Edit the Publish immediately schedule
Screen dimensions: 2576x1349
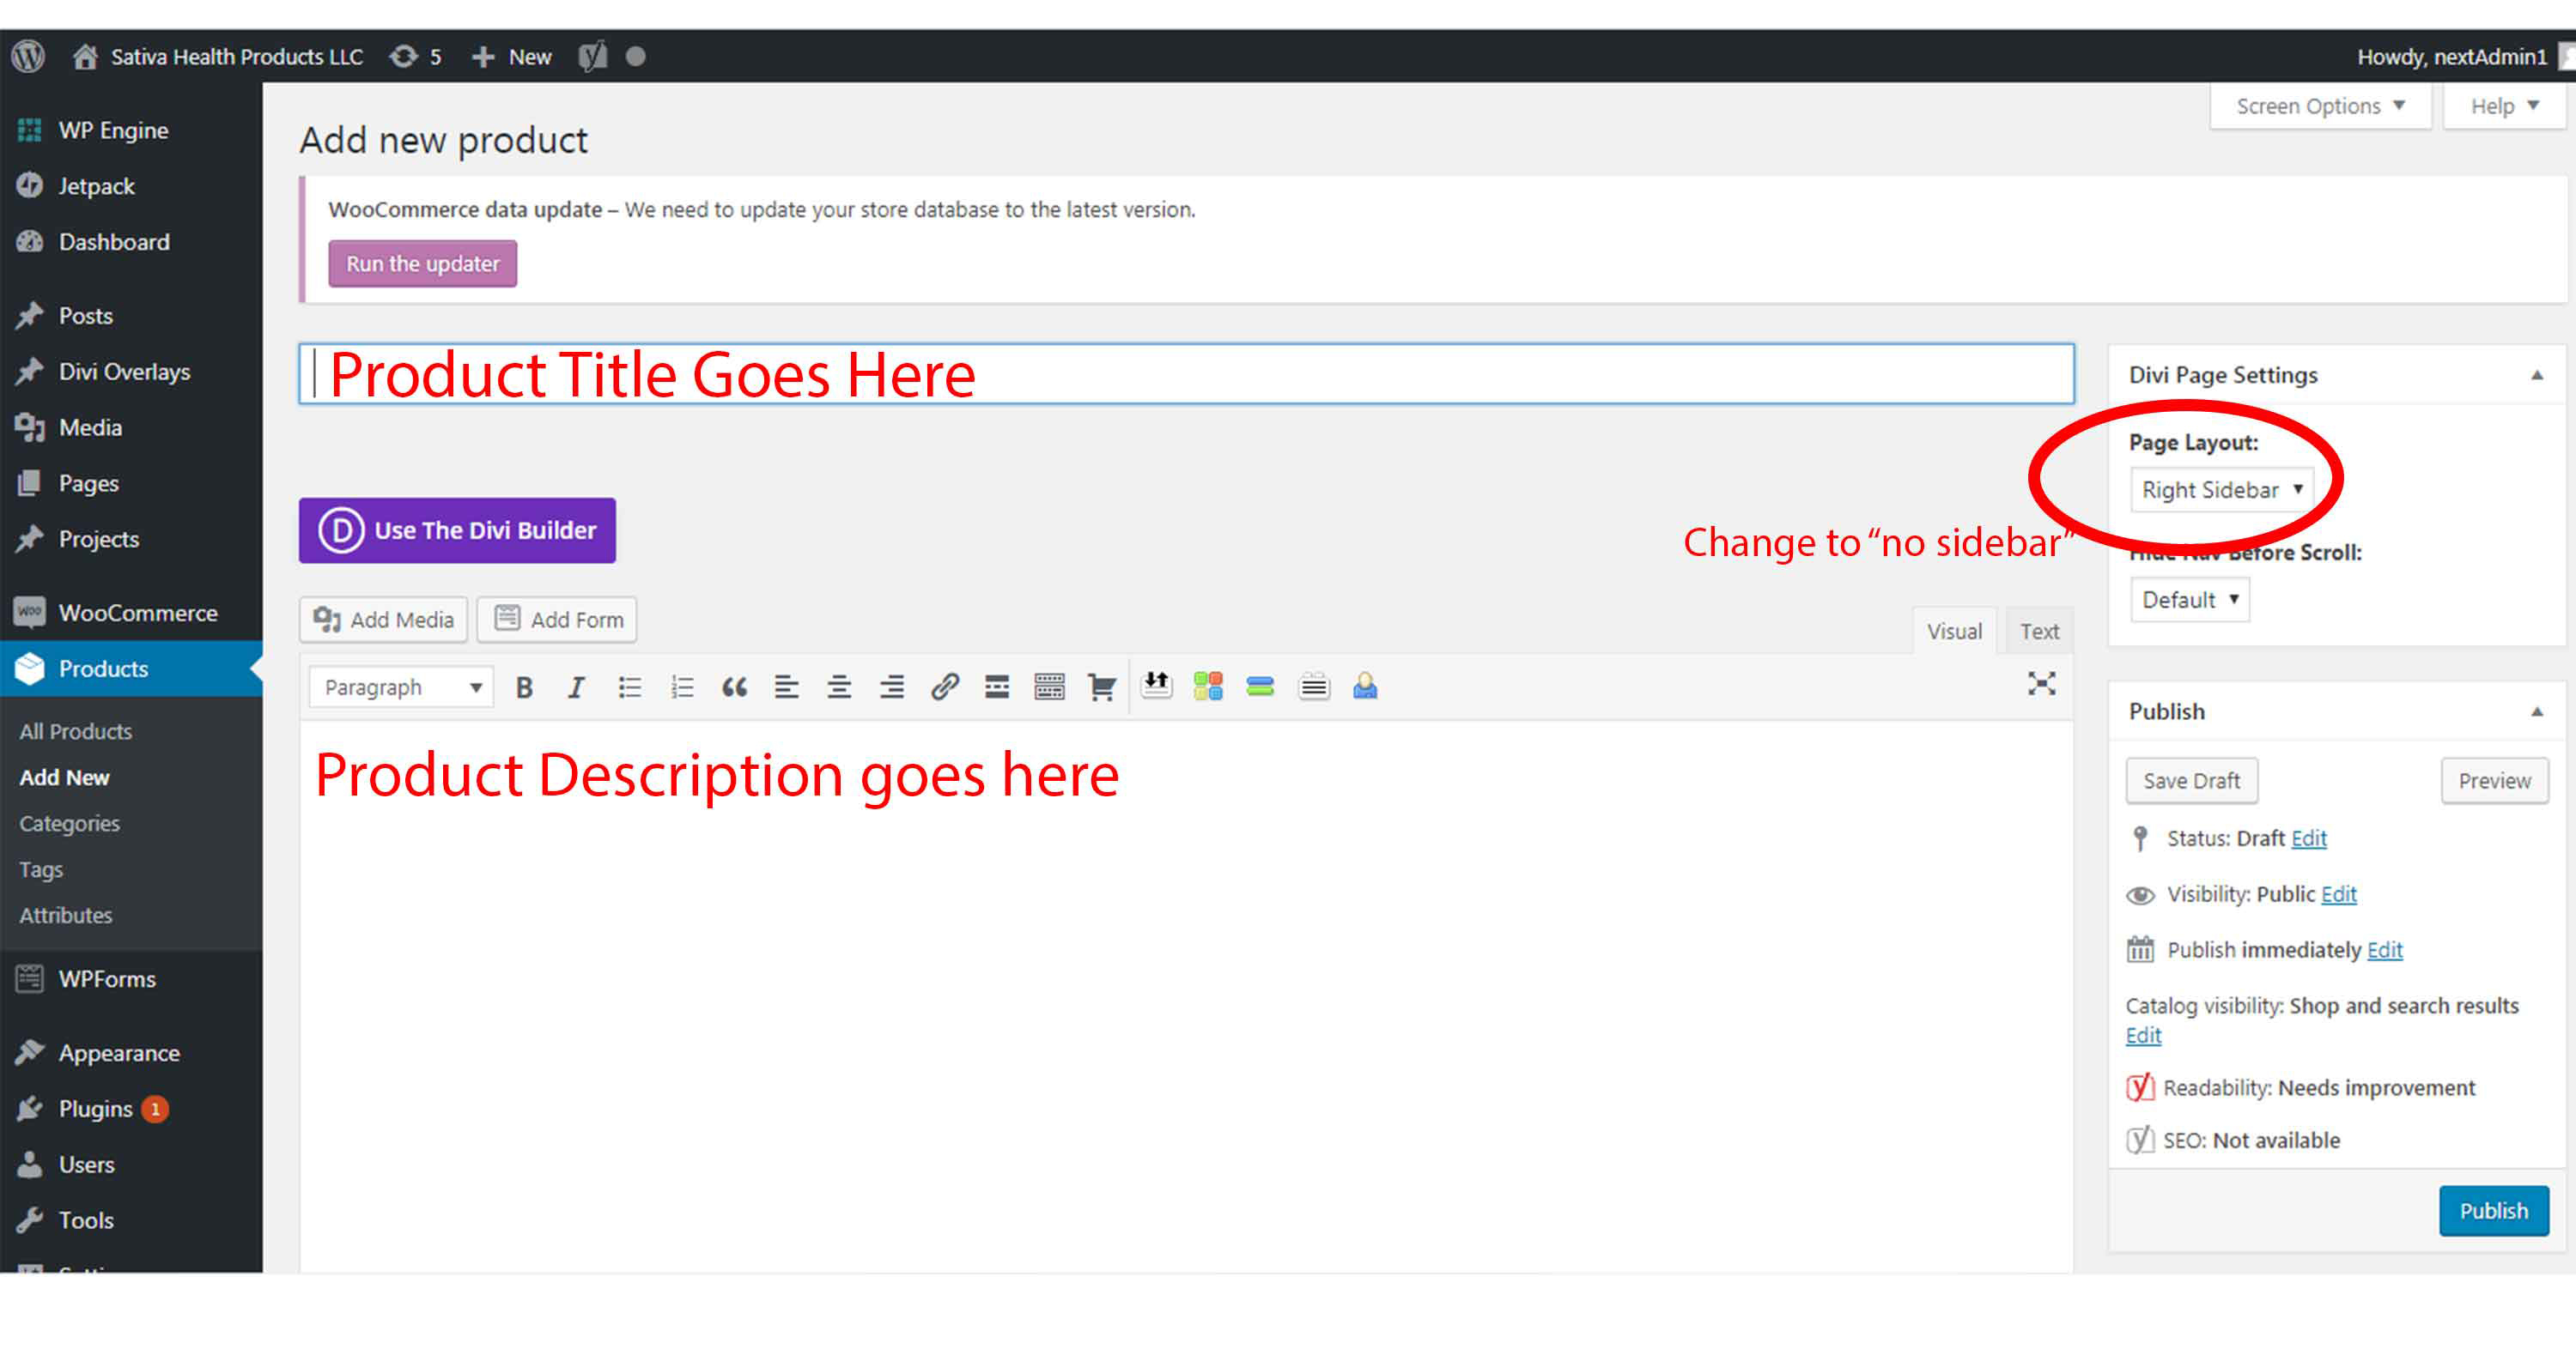[x=2384, y=950]
